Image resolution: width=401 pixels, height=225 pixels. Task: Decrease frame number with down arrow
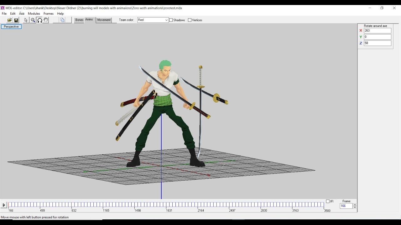[x=355, y=207]
